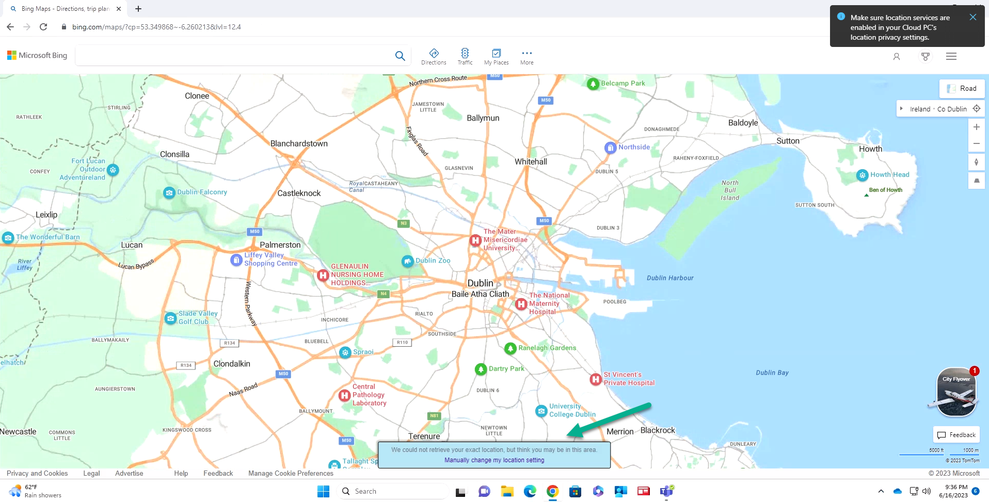Click the user sign-in profile icon
The height and width of the screenshot is (502, 989).
pyautogui.click(x=897, y=57)
